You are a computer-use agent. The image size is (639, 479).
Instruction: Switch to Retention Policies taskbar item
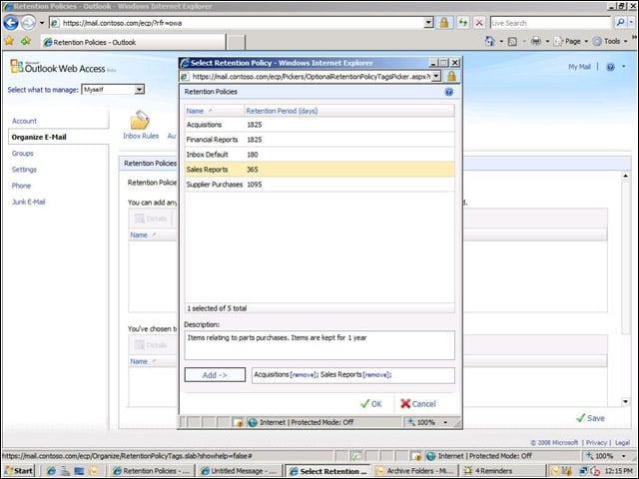click(x=152, y=471)
